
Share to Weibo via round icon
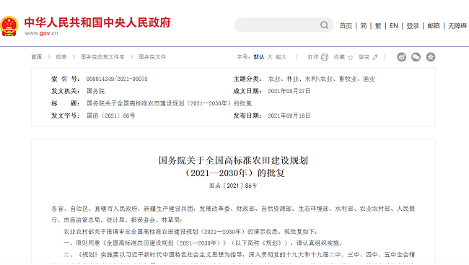click(401, 57)
